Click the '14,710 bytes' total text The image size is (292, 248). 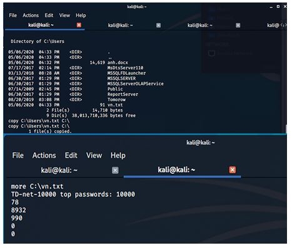coord(108,110)
